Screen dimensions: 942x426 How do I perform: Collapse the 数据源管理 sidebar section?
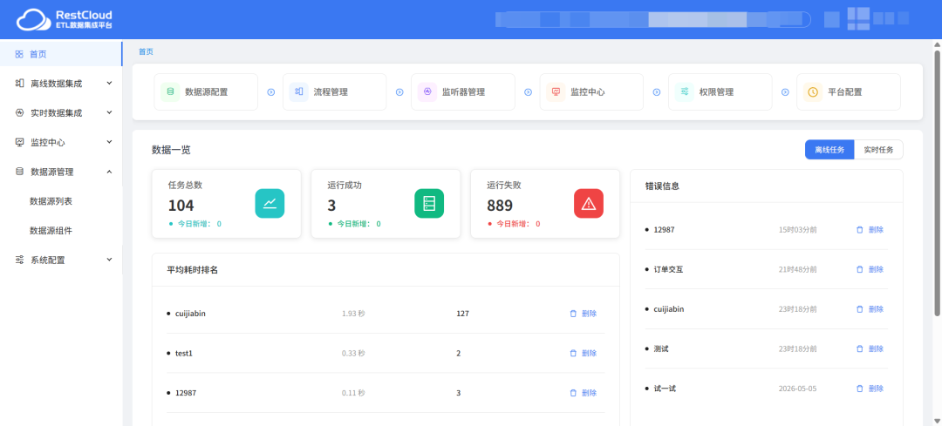coord(61,172)
